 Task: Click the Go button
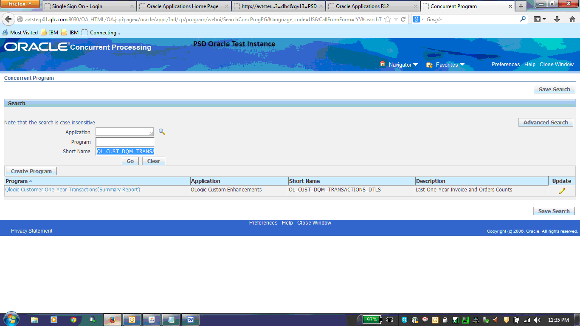pos(130,161)
